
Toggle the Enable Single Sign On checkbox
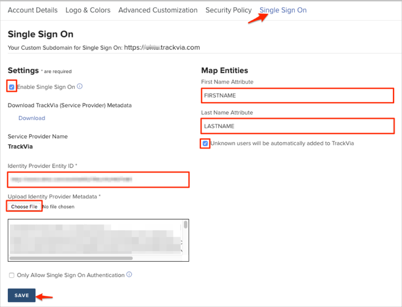coord(12,87)
